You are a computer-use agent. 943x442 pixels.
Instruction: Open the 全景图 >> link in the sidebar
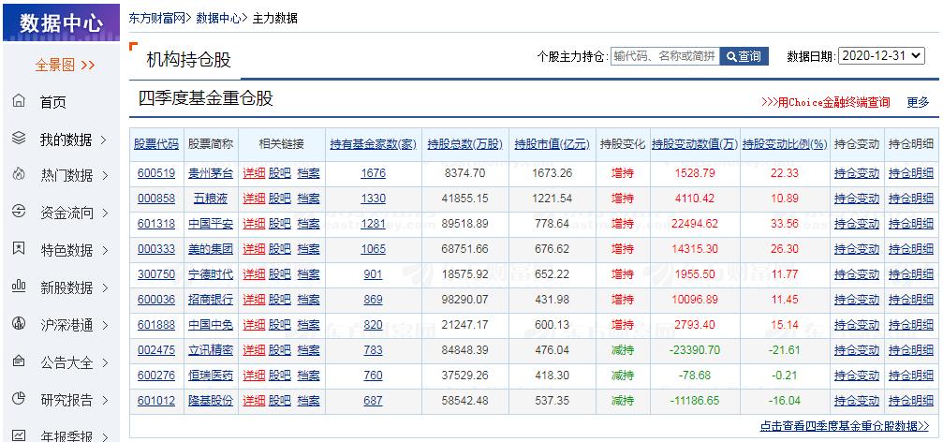coord(65,65)
